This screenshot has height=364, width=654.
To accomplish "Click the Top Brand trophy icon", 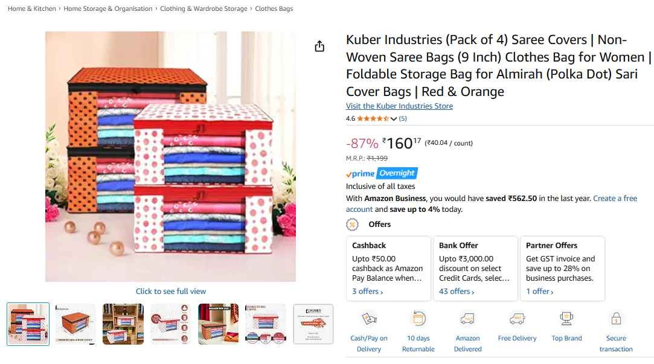I will tap(566, 319).
